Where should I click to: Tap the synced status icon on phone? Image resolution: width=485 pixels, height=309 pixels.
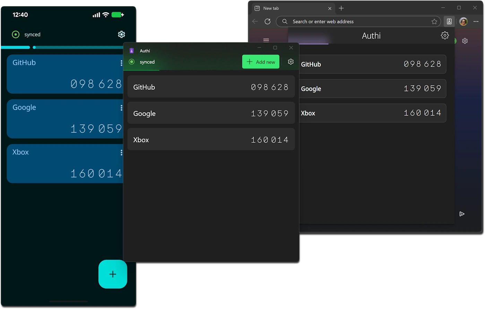(16, 34)
